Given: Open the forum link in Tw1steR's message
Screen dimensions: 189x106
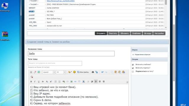Looking at the screenshot, I should [x=61, y=1].
